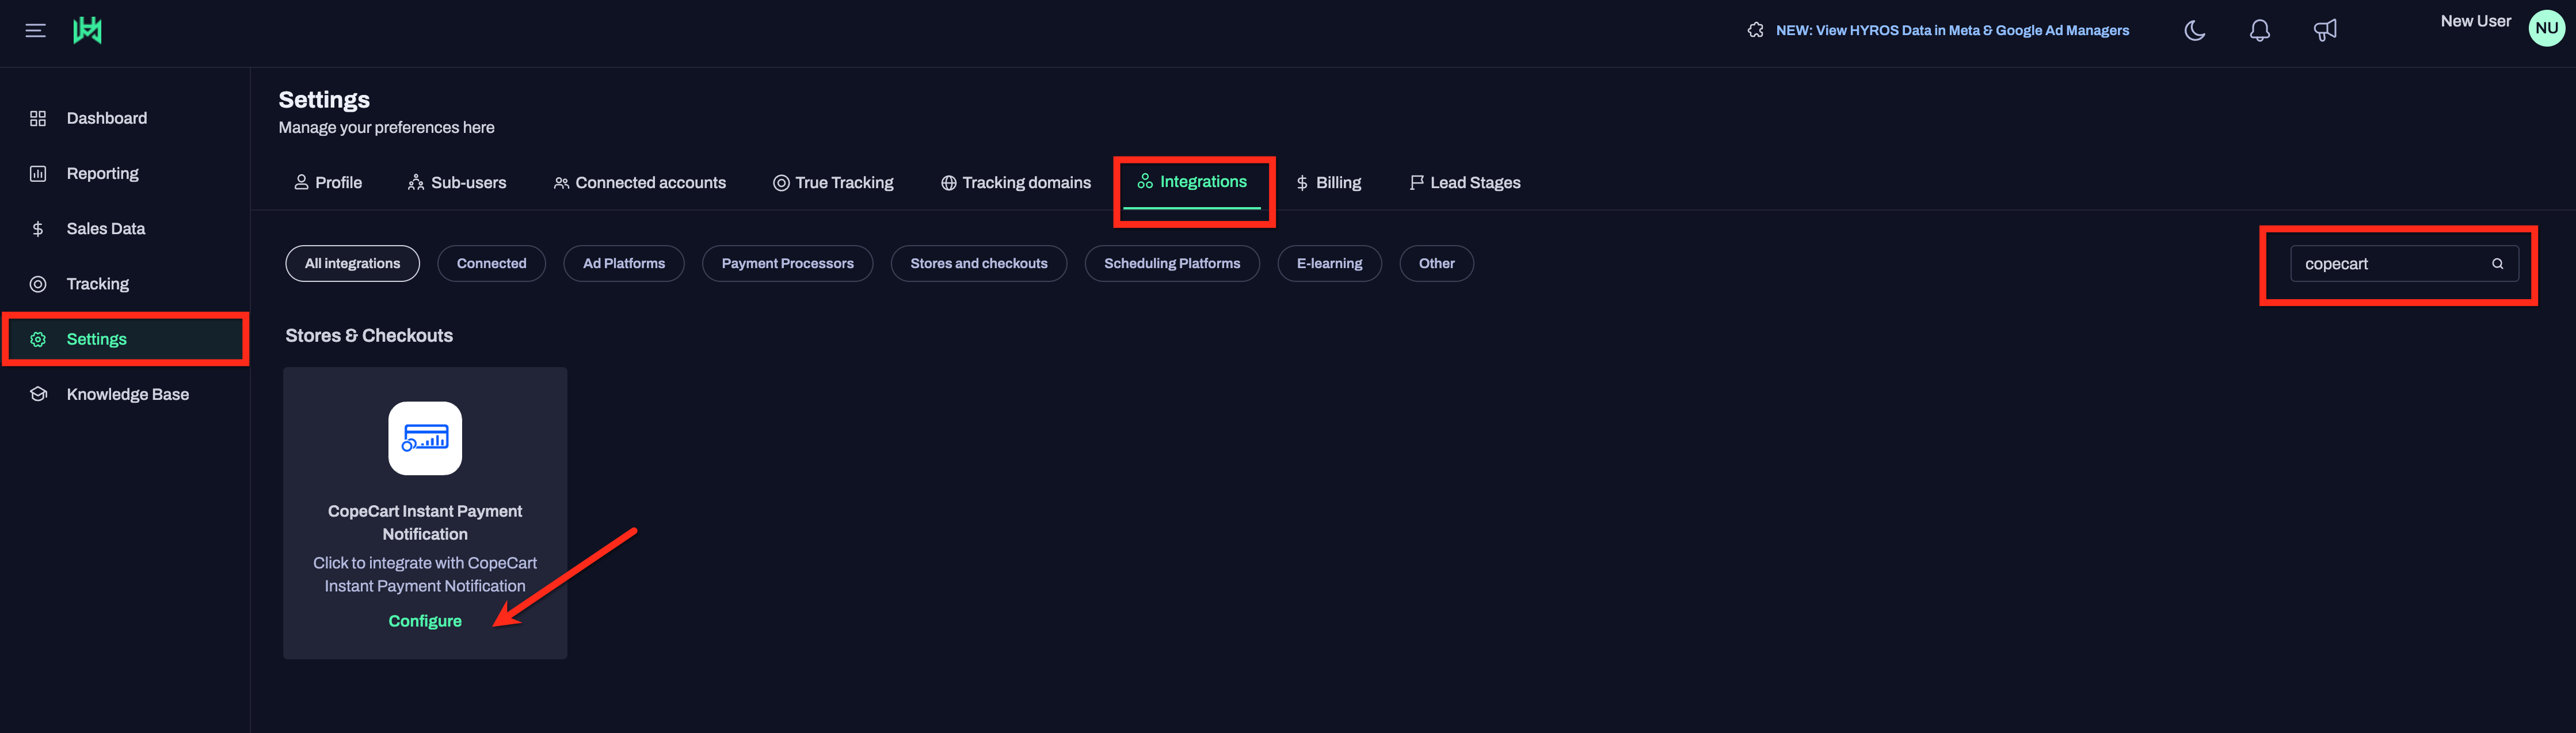The width and height of the screenshot is (2576, 733).
Task: Switch to the Billing tab
Action: coord(1328,183)
